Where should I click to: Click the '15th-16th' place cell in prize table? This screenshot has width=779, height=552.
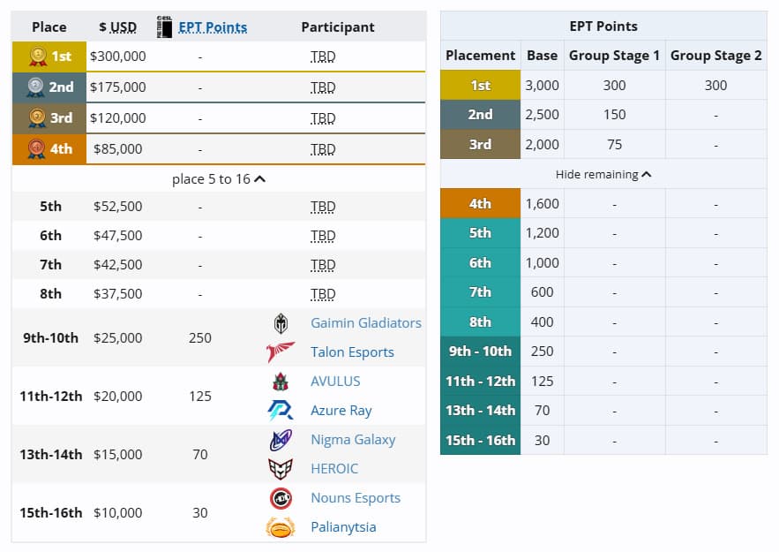50,513
